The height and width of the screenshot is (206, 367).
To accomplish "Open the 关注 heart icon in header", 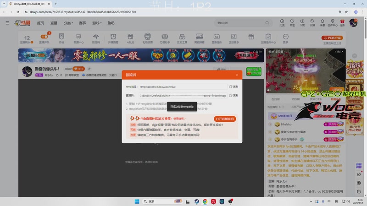I will 292,22.
